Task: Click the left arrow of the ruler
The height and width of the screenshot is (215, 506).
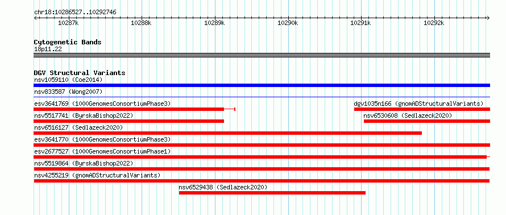Action: (x=35, y=18)
